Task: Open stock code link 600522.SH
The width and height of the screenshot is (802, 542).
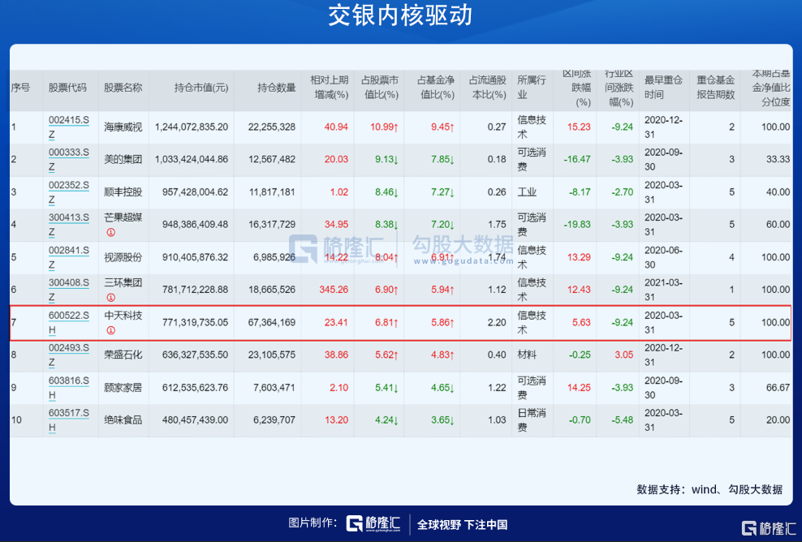Action: (x=68, y=323)
